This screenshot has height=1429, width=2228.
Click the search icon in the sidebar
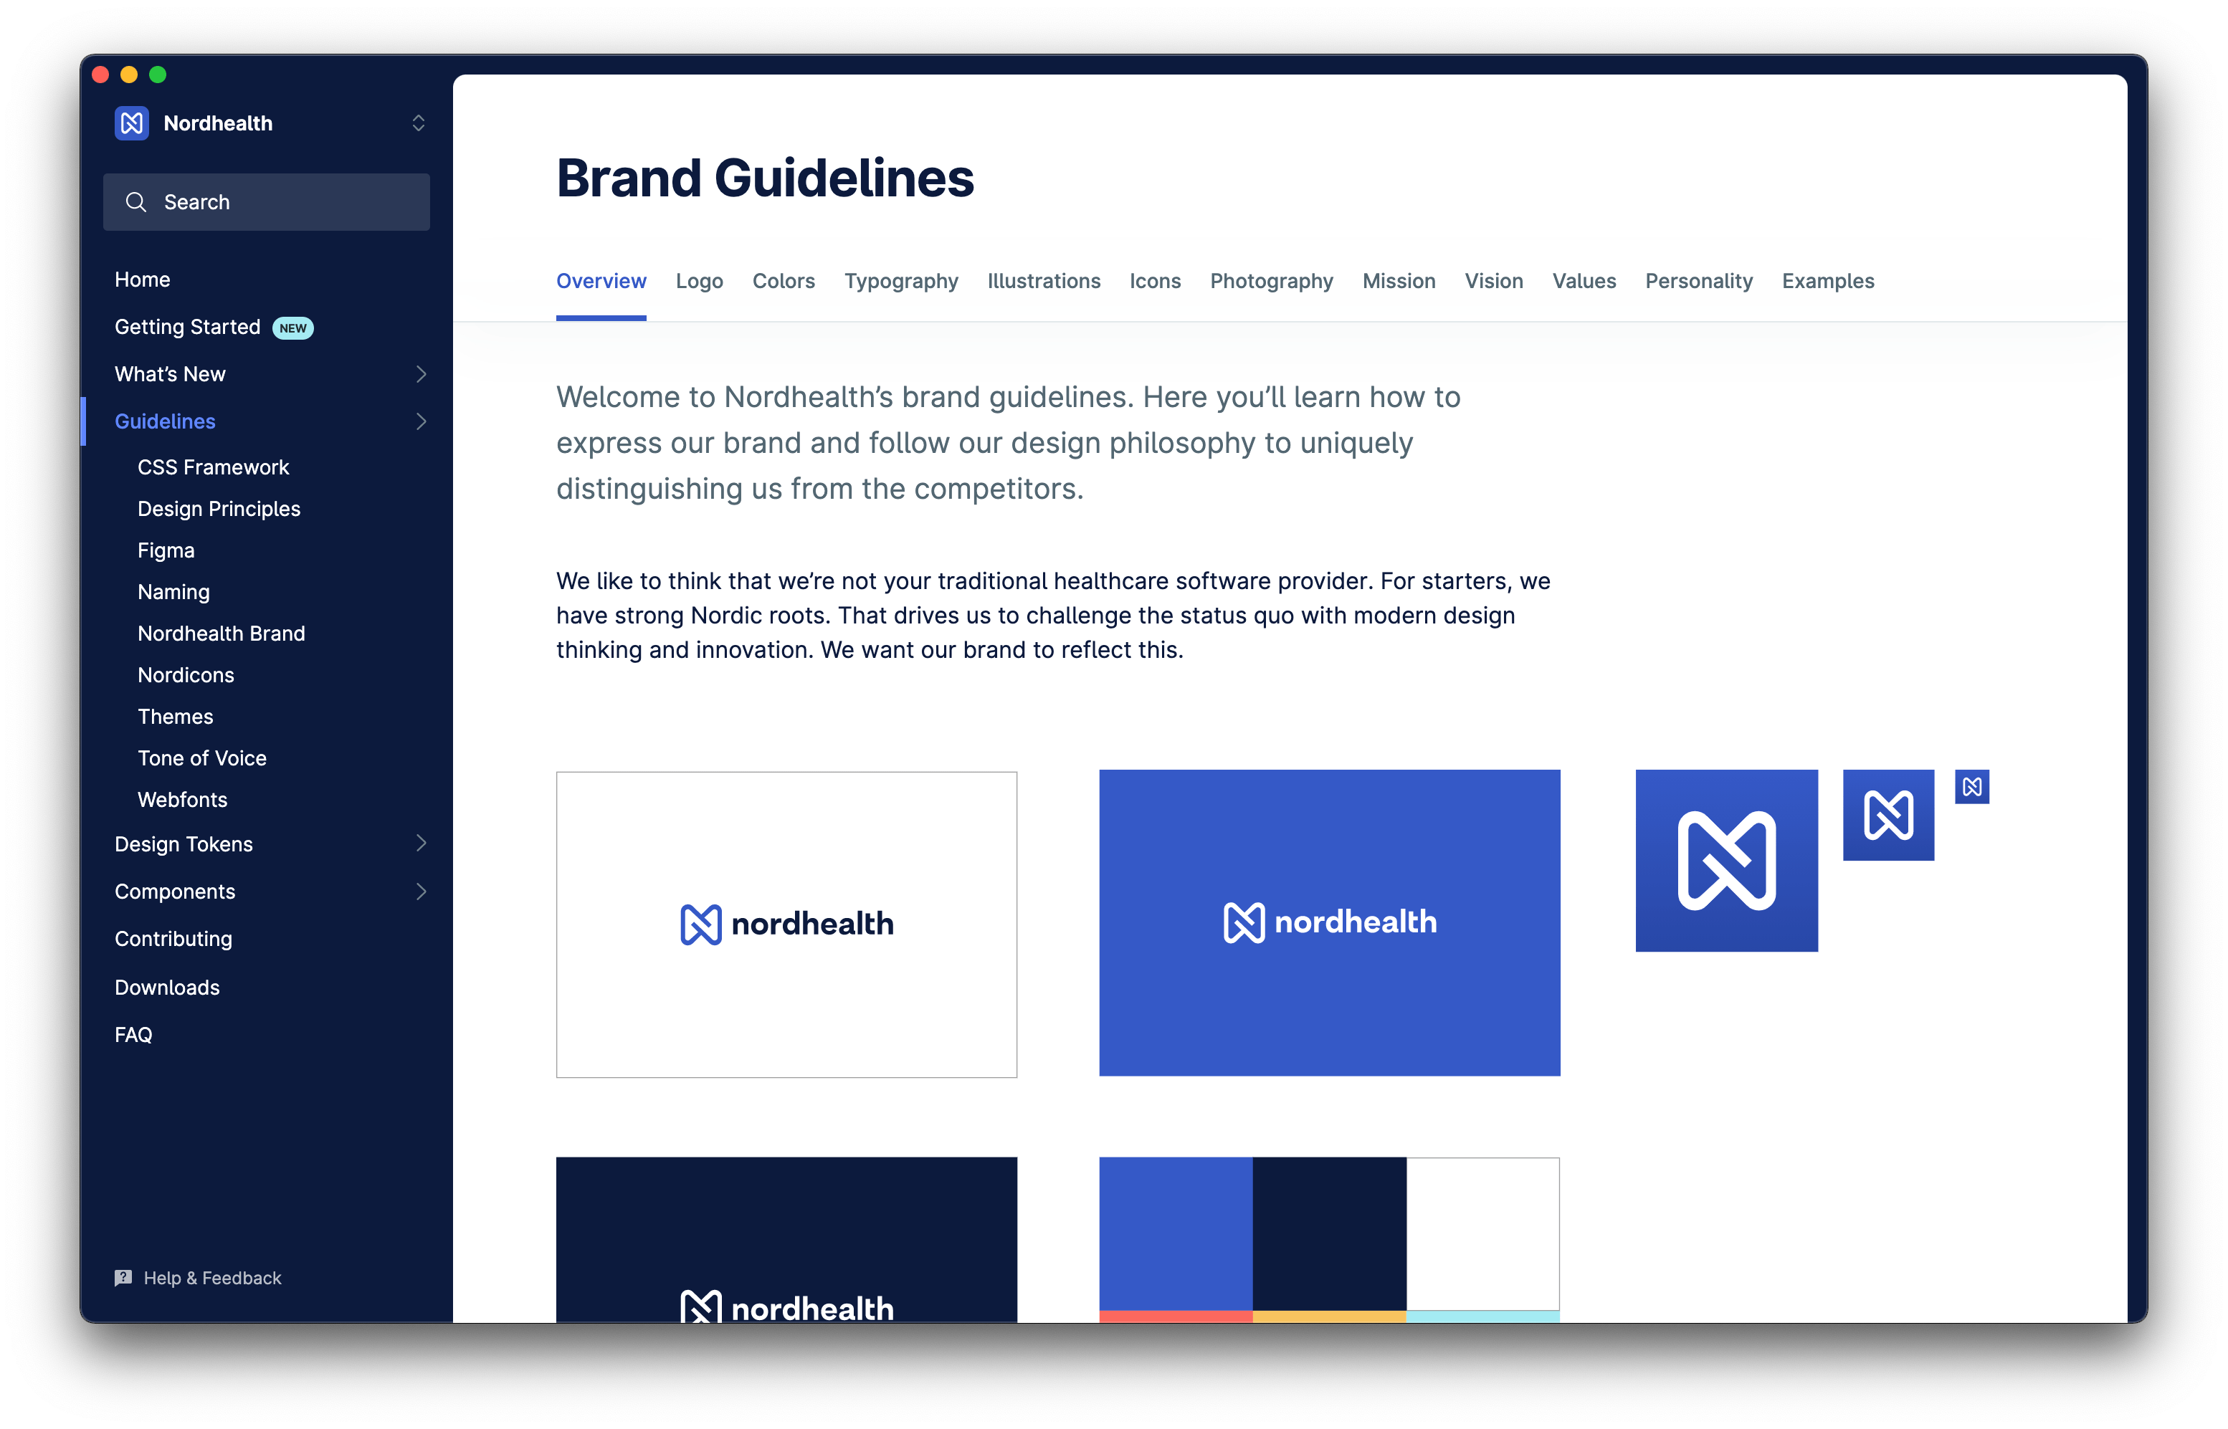click(x=136, y=201)
